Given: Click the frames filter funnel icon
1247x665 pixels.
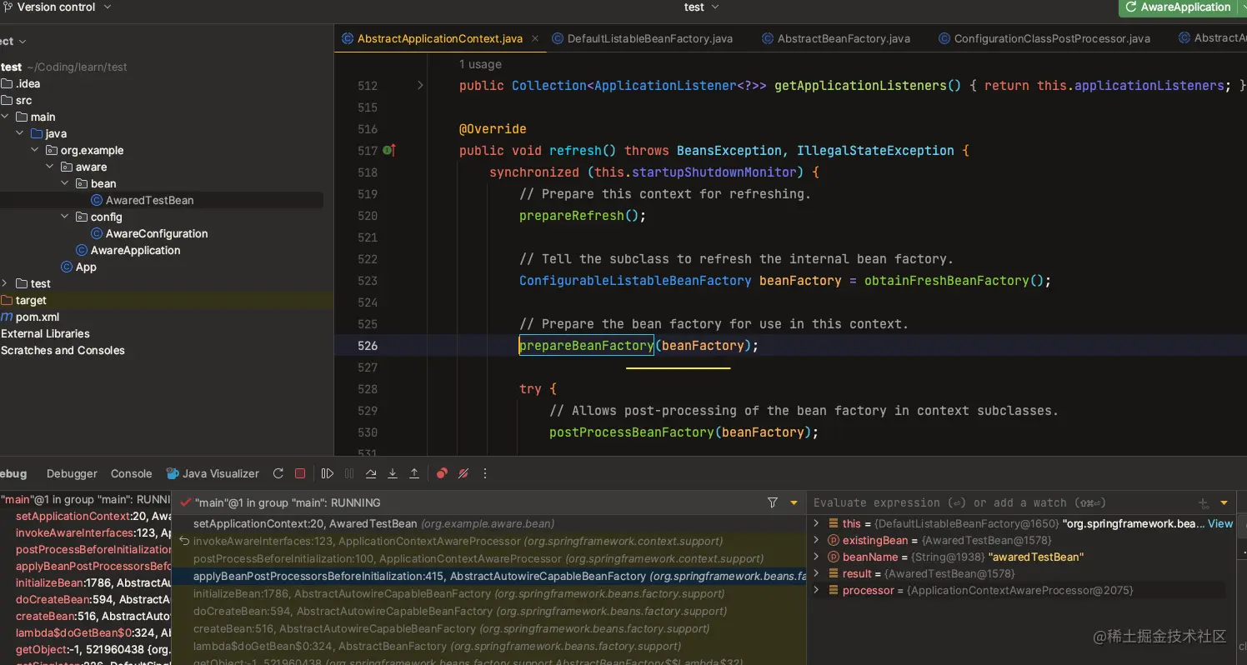Looking at the screenshot, I should click(x=773, y=502).
